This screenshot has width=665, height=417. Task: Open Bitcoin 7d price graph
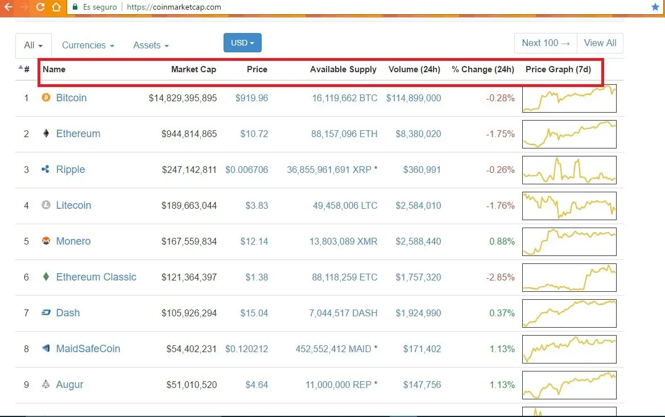pyautogui.click(x=569, y=98)
